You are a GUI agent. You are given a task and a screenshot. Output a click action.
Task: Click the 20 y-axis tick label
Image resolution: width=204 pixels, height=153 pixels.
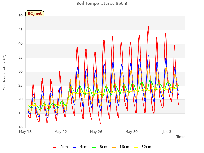[x=20, y=99]
